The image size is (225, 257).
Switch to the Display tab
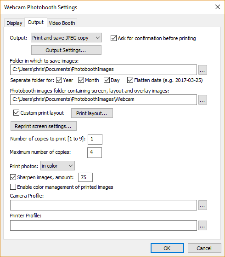point(14,23)
